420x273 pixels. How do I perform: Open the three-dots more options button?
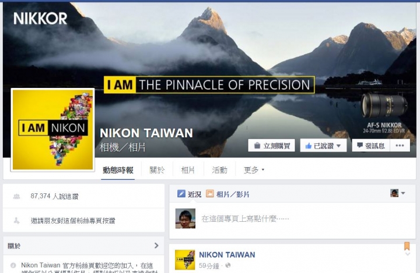(x=400, y=146)
